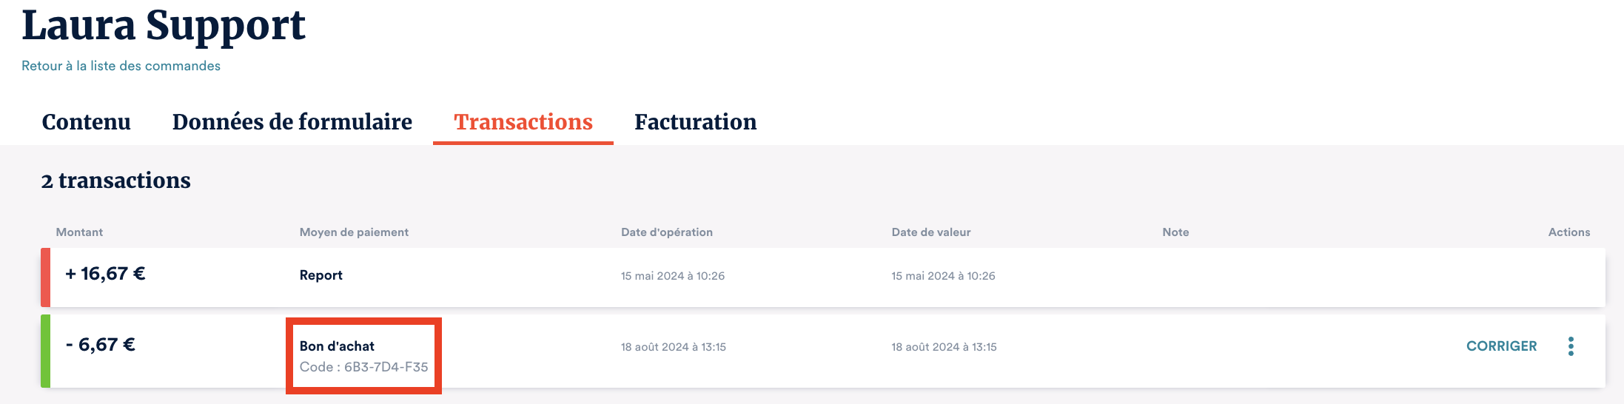
Task: Click the Date de valeur column header
Action: coord(930,232)
